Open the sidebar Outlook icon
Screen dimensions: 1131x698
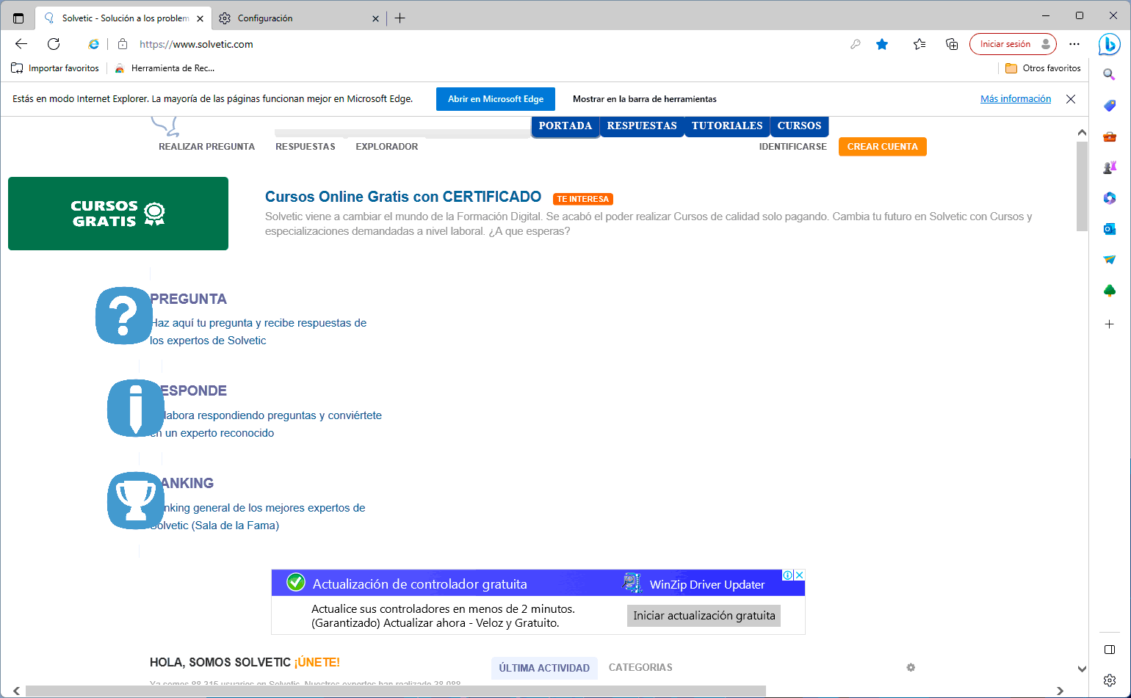[x=1110, y=229]
